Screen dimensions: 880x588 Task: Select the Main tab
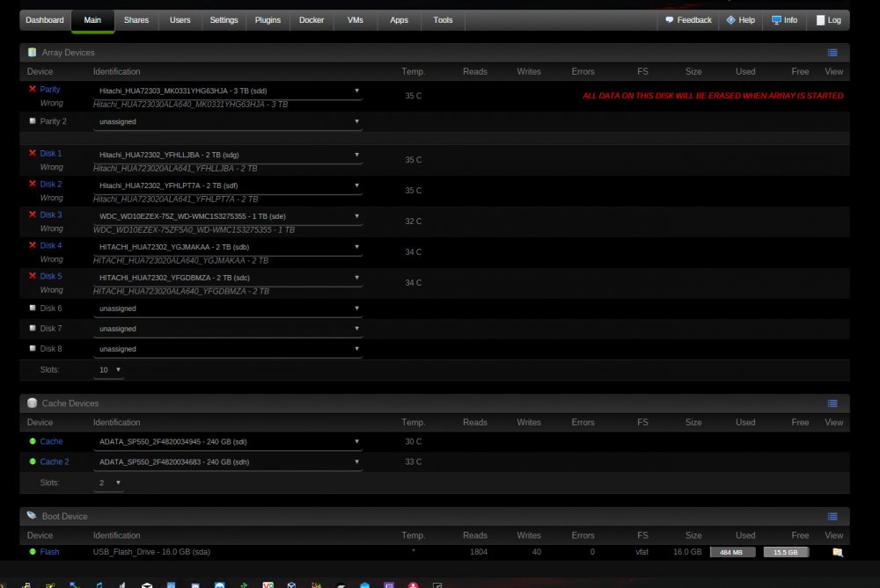click(92, 20)
